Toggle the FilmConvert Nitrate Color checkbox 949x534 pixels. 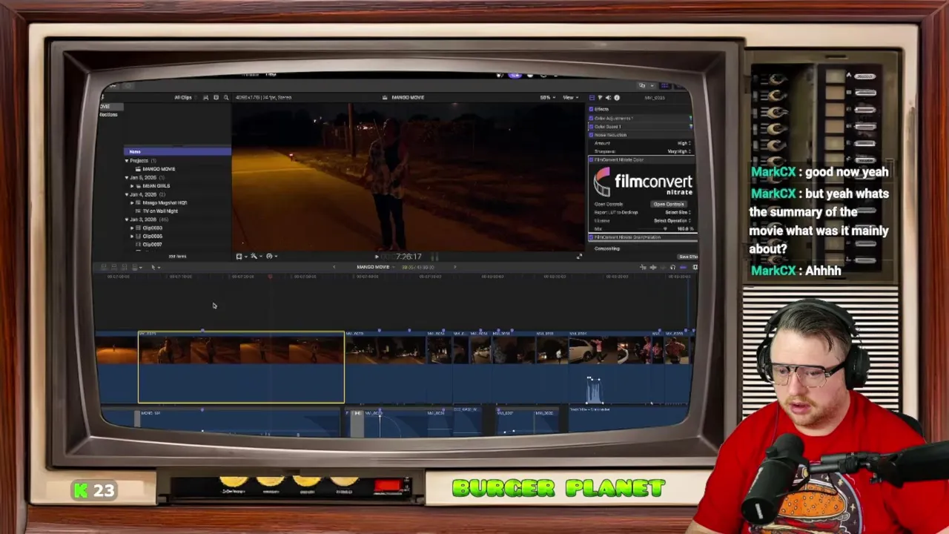pyautogui.click(x=592, y=159)
